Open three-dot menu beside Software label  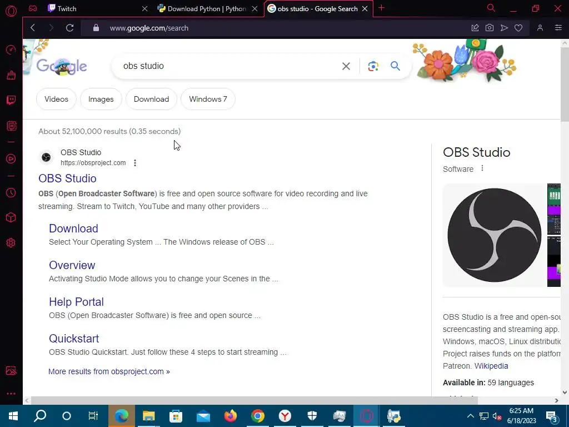(482, 168)
